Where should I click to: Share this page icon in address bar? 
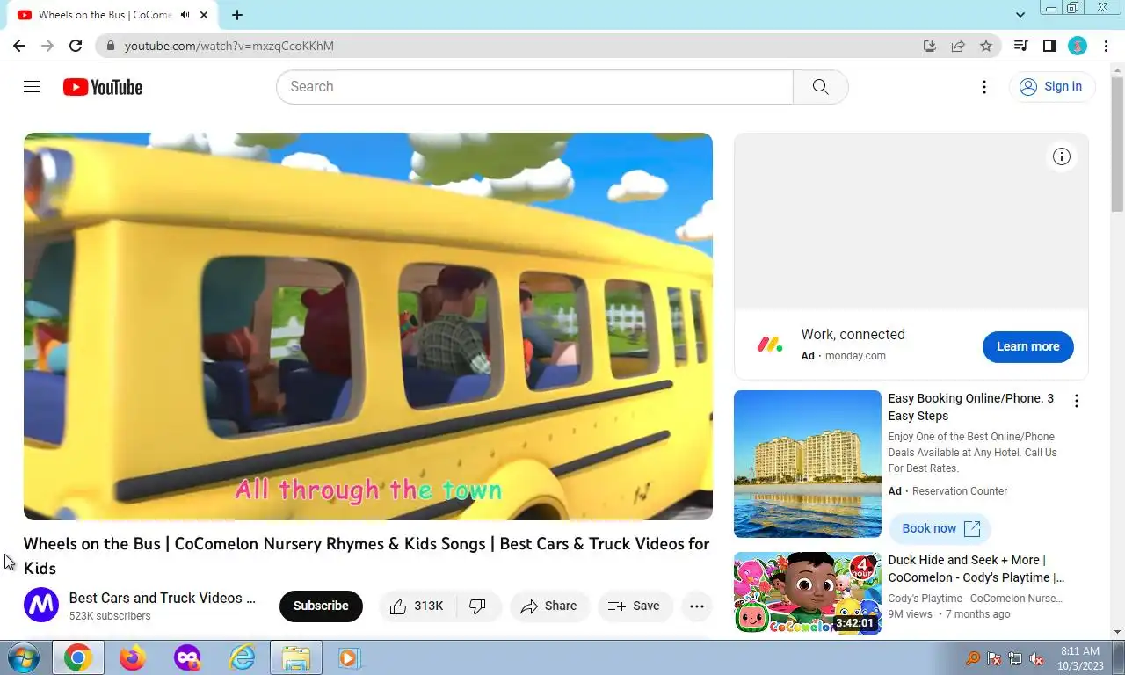(x=958, y=46)
